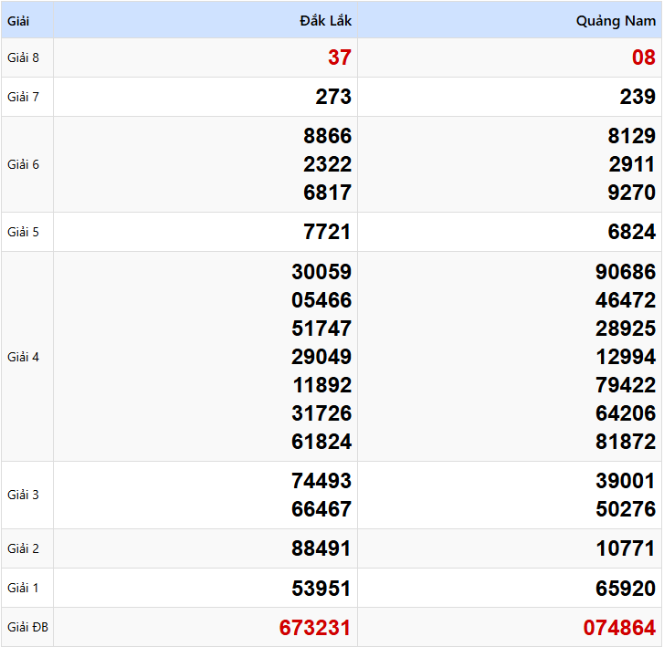Click number 28925

(626, 329)
